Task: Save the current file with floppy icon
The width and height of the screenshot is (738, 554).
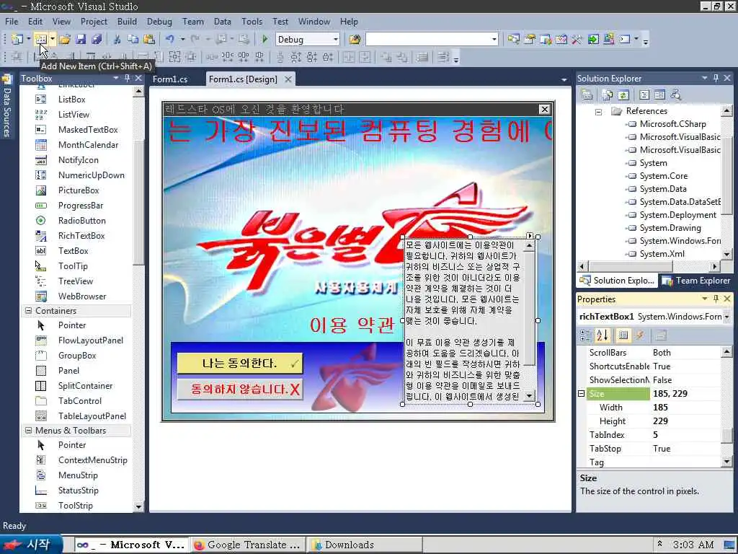Action: coord(81,39)
